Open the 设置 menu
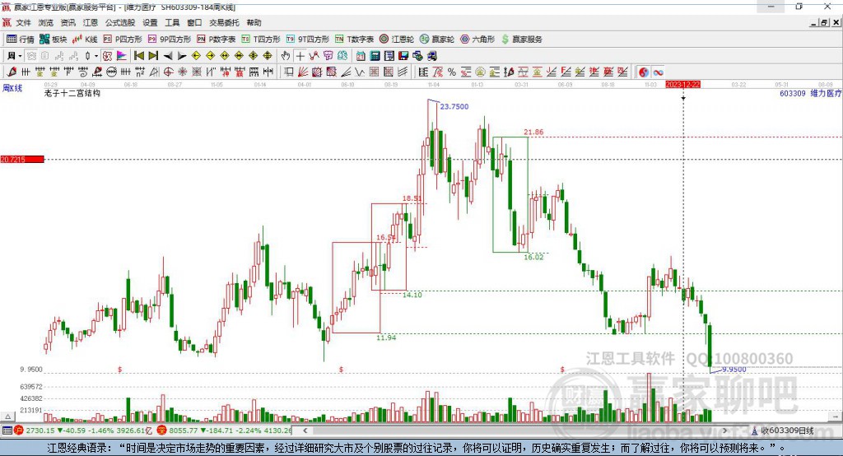The width and height of the screenshot is (843, 456). [x=150, y=22]
